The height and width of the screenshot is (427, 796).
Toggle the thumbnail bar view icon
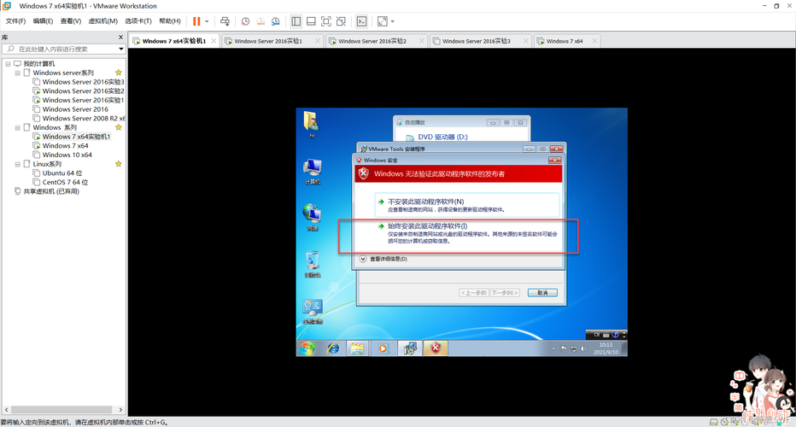(311, 21)
